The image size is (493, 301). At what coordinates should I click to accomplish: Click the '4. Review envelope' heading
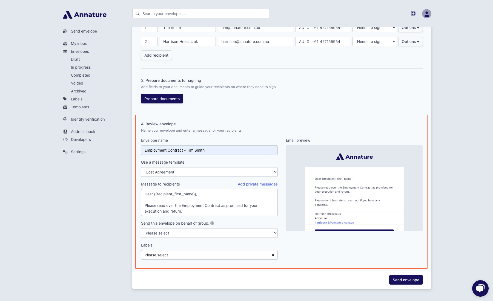pos(158,124)
